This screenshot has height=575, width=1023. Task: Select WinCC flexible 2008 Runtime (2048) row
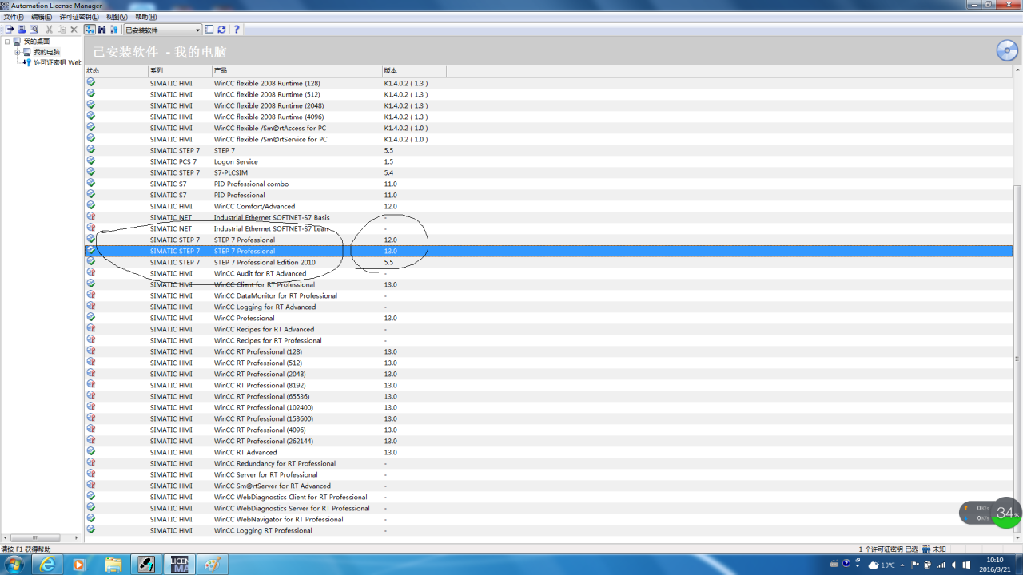click(x=548, y=105)
